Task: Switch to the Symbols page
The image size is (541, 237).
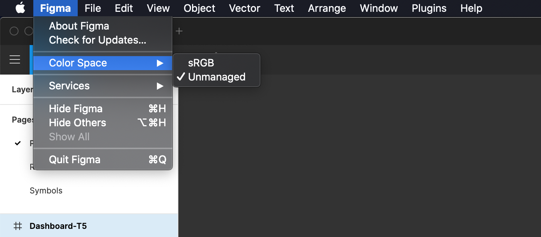Action: [x=46, y=191]
